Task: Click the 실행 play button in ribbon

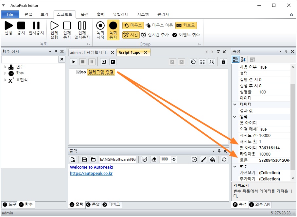Action: [x=9, y=28]
